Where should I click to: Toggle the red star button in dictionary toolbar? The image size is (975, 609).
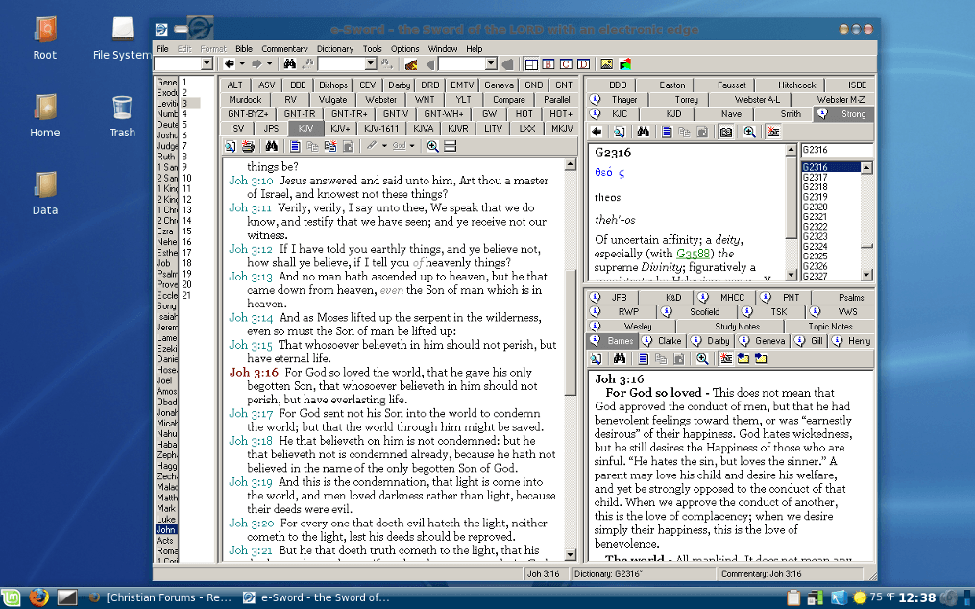pos(773,132)
